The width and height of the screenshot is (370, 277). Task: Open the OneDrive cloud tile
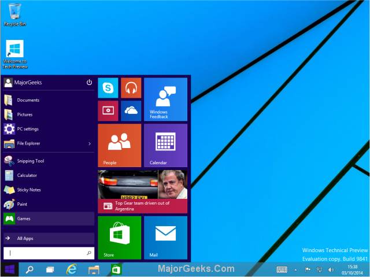pyautogui.click(x=131, y=110)
